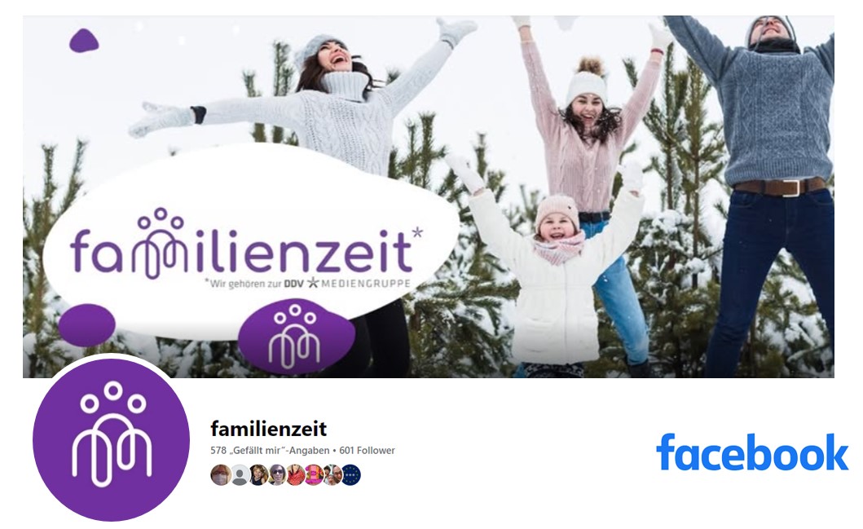Open the 601 Follower list

[x=367, y=450]
